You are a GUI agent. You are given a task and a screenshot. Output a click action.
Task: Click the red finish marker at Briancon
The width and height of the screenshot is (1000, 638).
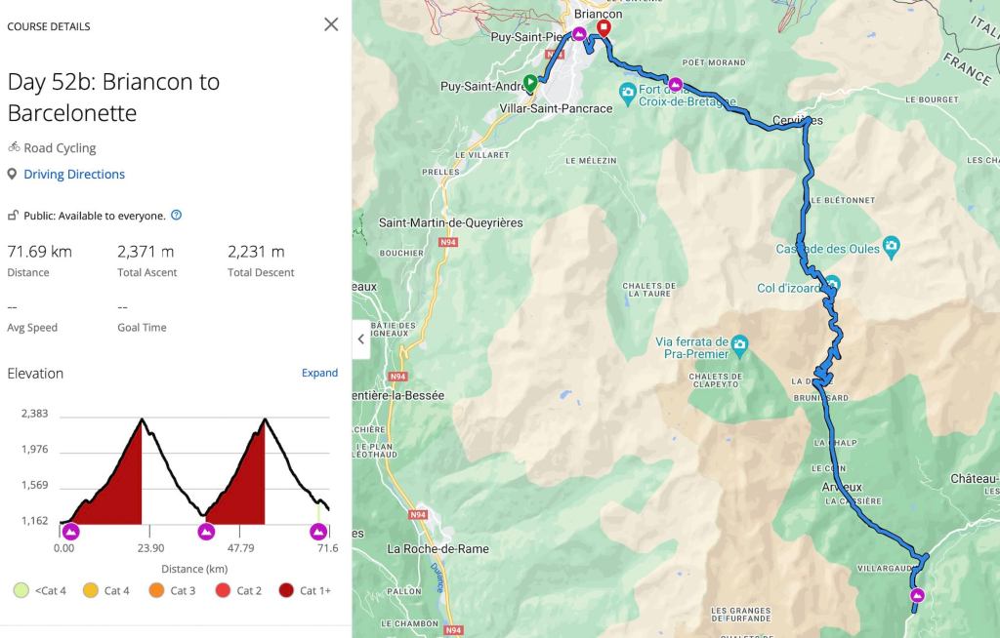click(604, 28)
